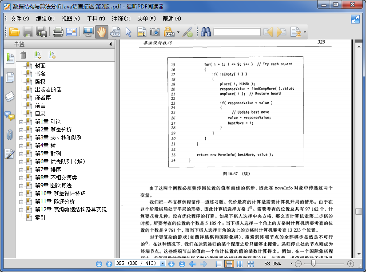Select the Hand tool

102,32
